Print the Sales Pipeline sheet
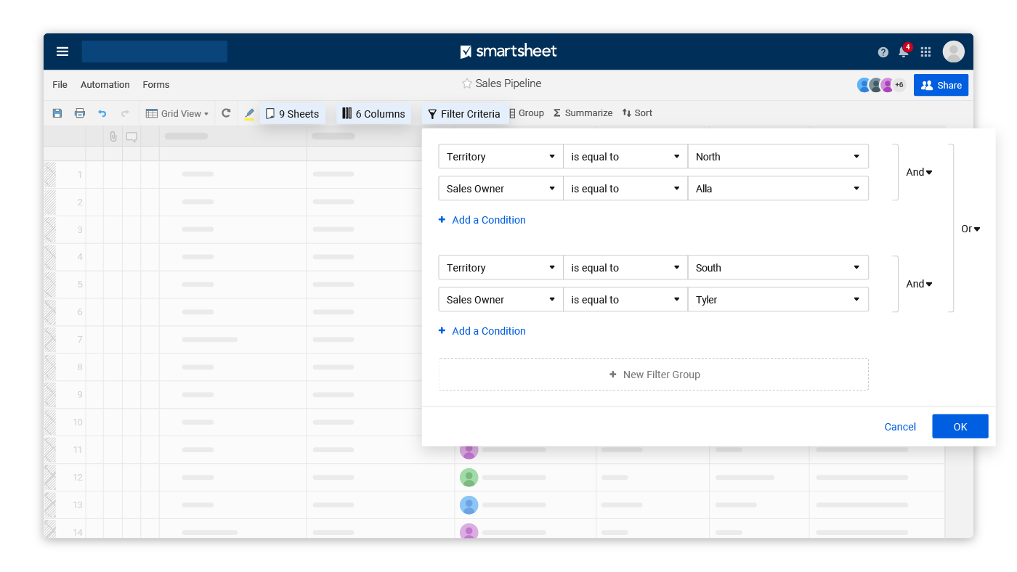This screenshot has width=1017, height=572. click(x=80, y=113)
